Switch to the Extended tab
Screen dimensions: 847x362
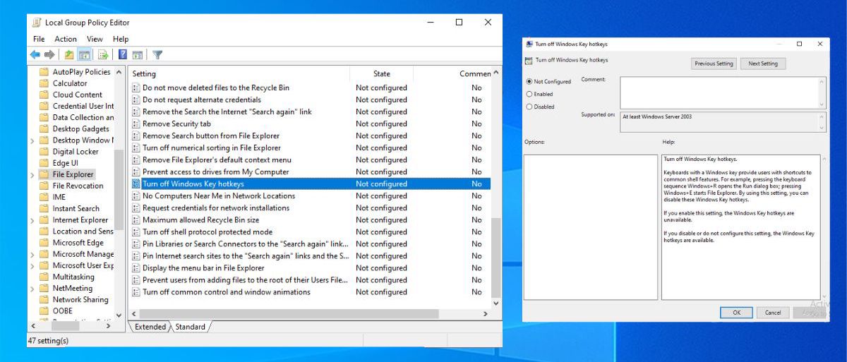[x=150, y=327]
